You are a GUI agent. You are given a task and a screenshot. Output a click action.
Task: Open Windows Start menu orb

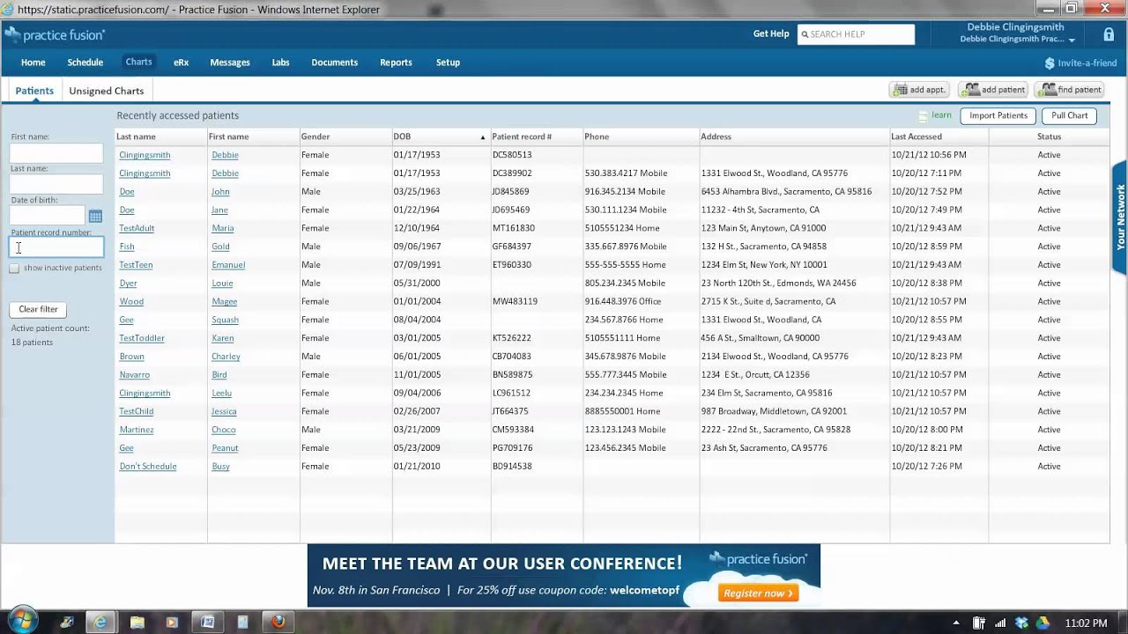22,622
